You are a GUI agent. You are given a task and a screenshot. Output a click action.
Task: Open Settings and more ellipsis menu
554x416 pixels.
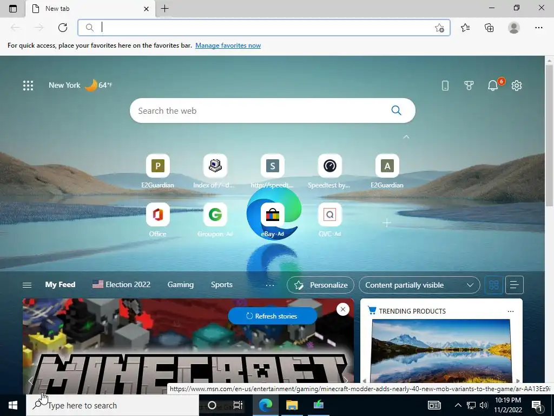click(538, 28)
